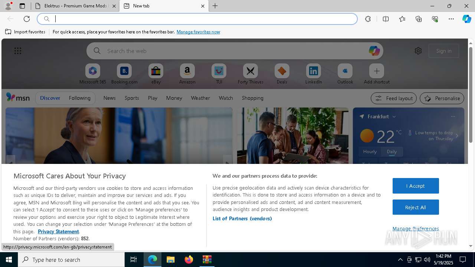Open the Manage Preferences link
This screenshot has width=475, height=267.
[x=416, y=228]
